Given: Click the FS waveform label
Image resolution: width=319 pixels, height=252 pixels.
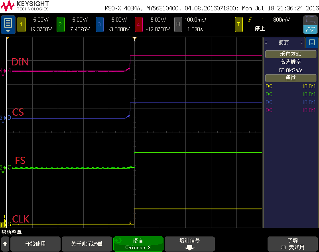Looking at the screenshot, I should click(20, 160).
